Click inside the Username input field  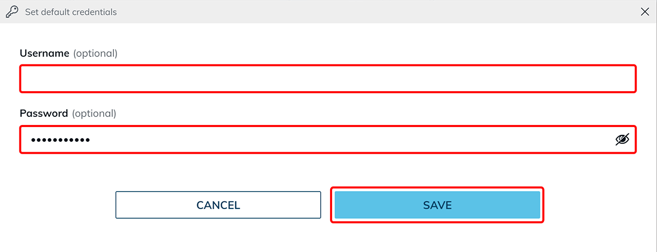tap(328, 79)
